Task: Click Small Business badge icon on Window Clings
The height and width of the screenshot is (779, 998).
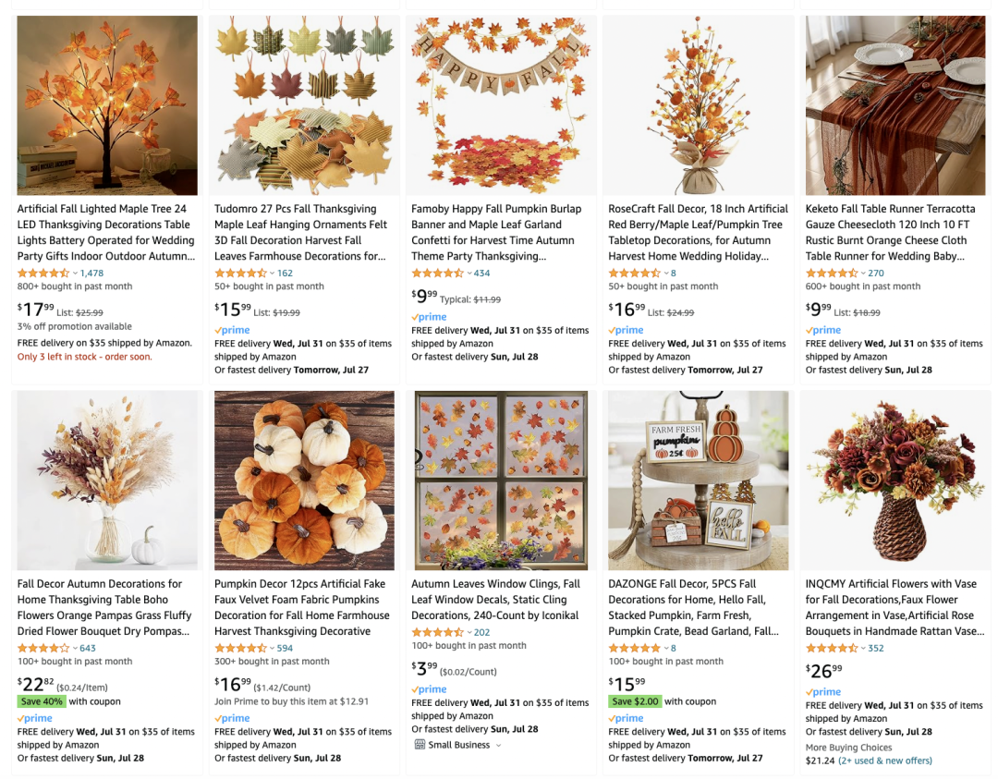Action: [420, 745]
